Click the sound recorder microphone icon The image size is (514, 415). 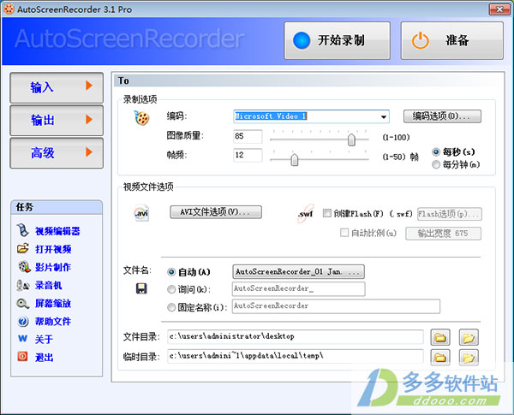[22, 285]
